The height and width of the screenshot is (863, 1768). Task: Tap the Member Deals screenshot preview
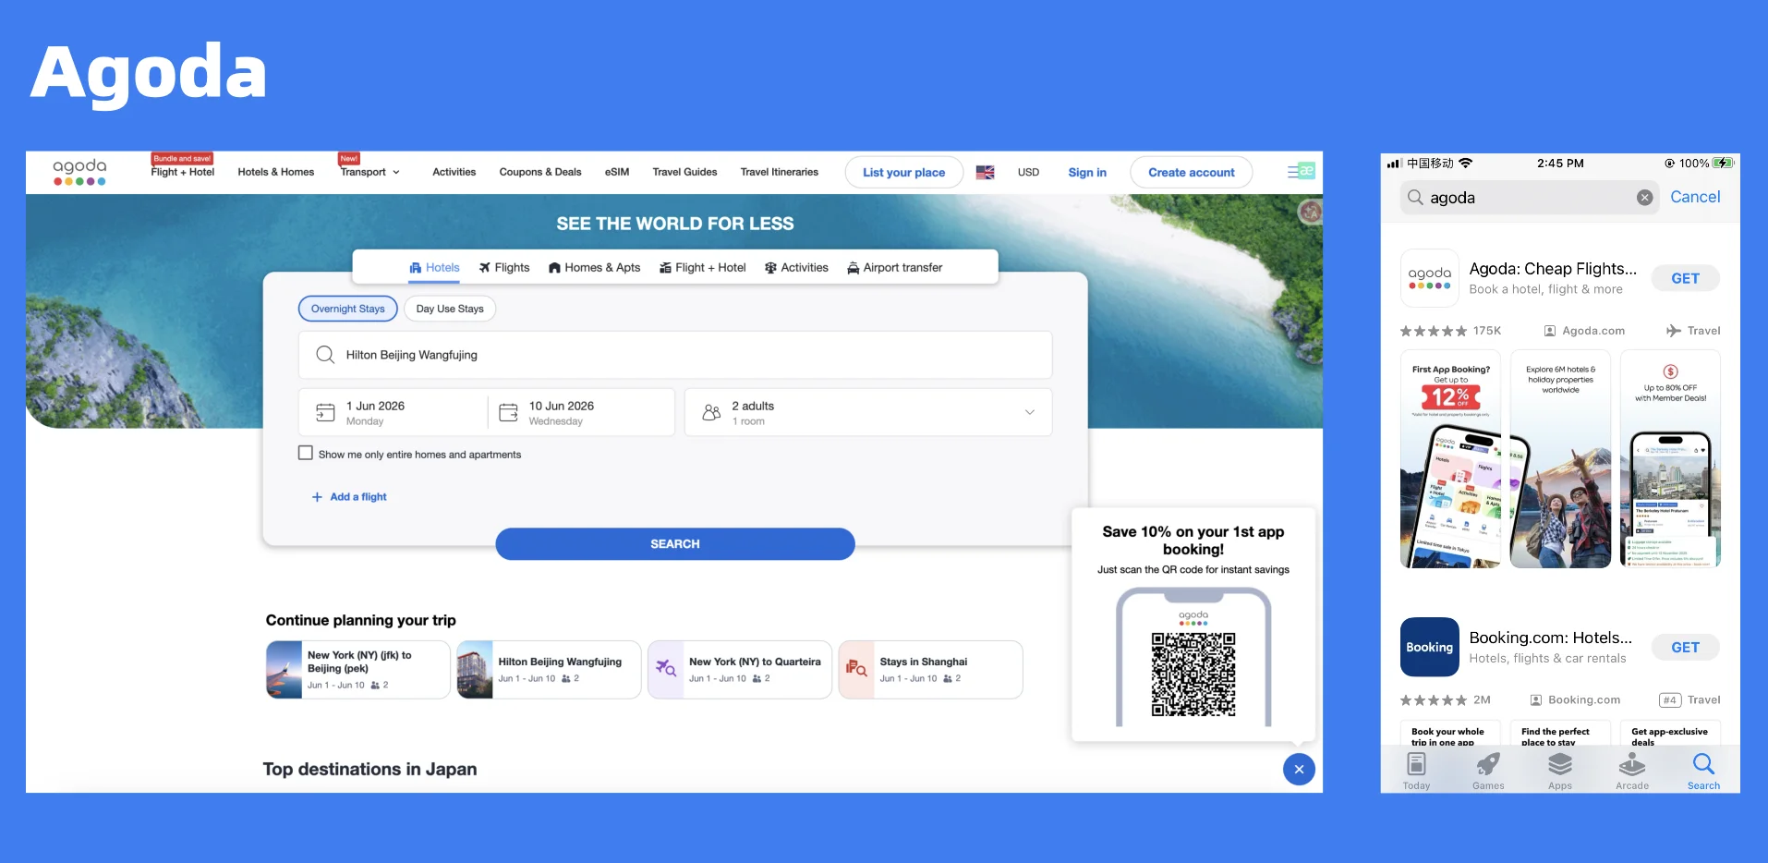pos(1670,459)
